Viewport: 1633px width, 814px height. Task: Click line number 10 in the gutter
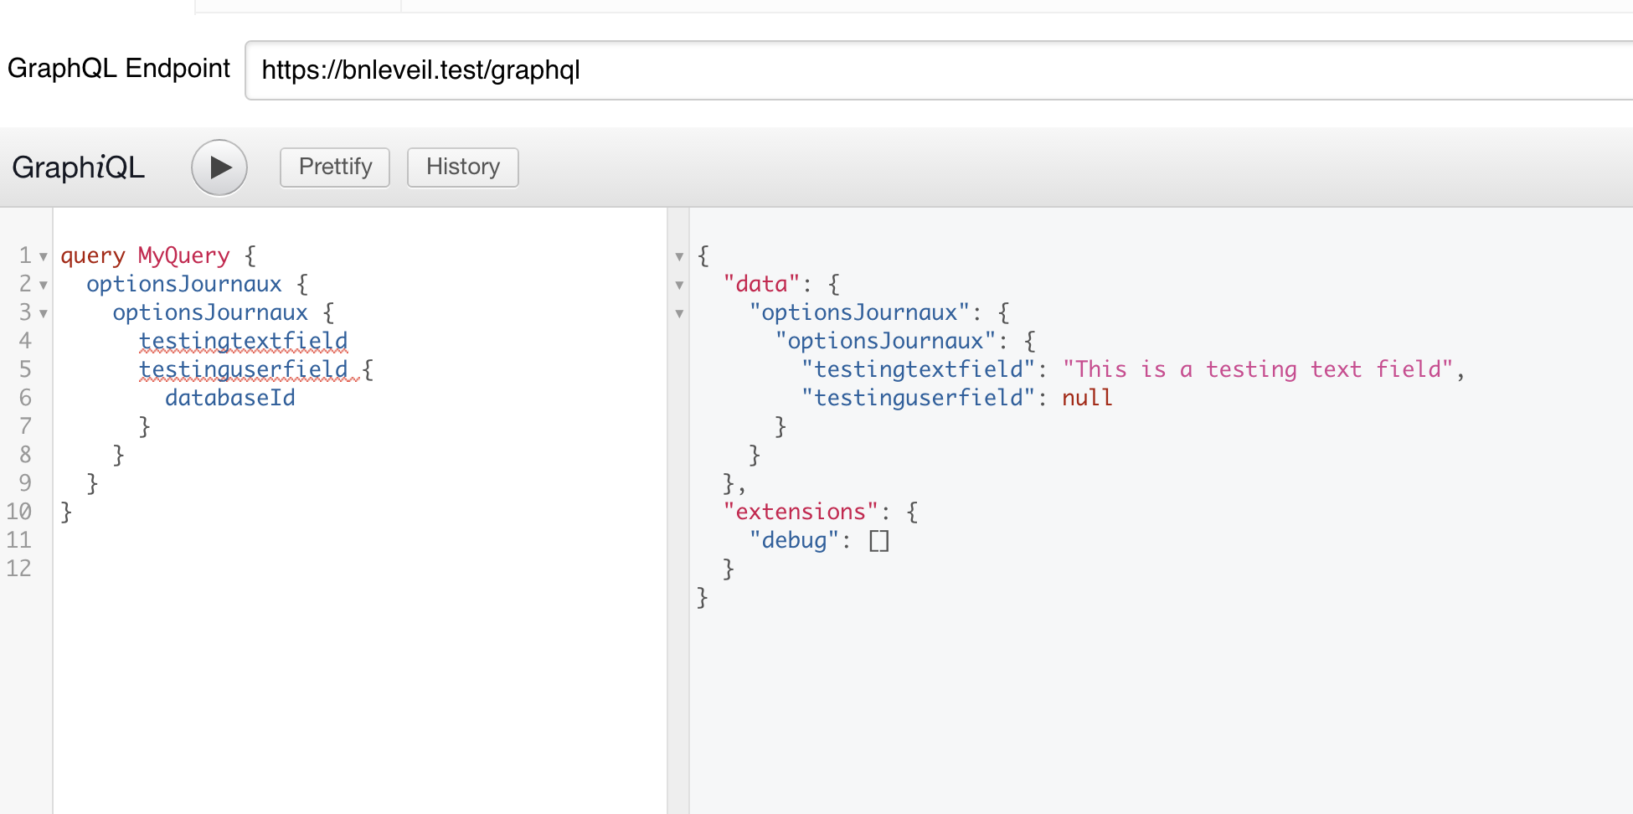point(19,512)
